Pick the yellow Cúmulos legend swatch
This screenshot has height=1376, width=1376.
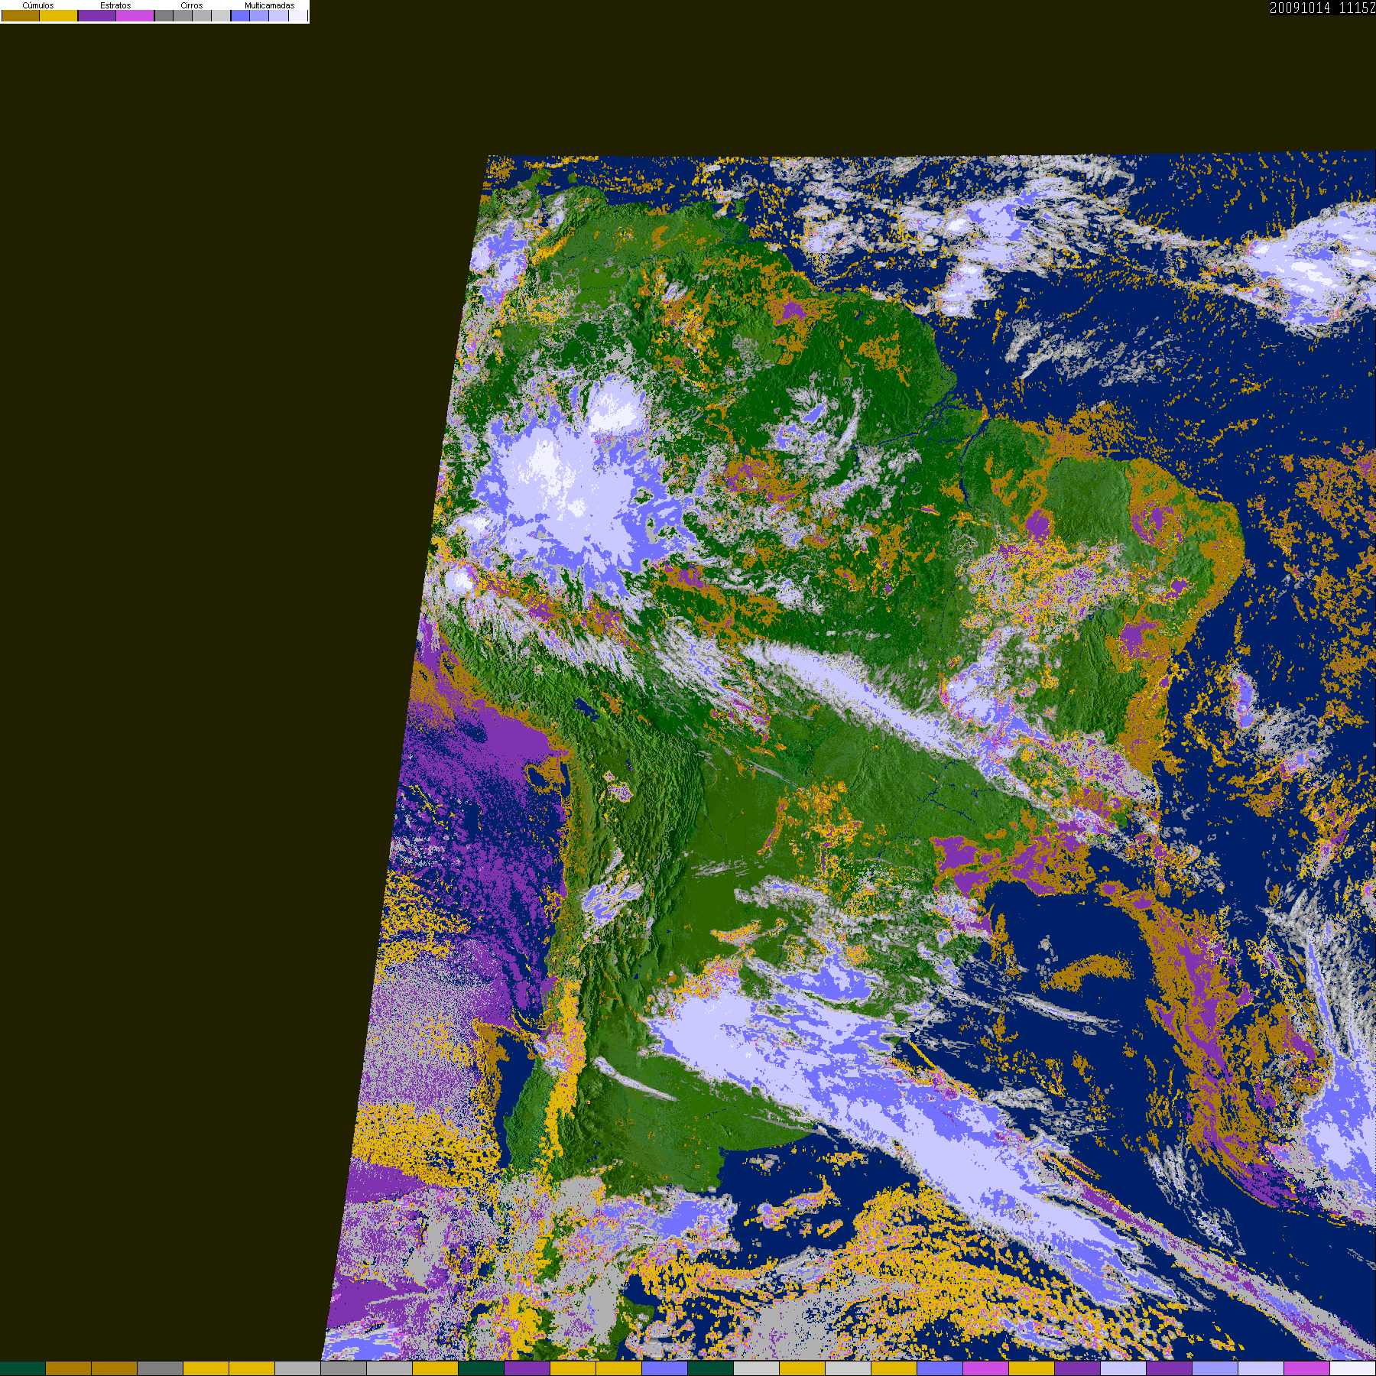(x=58, y=15)
